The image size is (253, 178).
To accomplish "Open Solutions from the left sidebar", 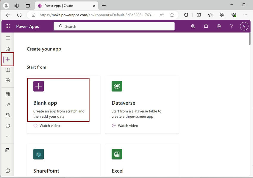I will (7, 115).
